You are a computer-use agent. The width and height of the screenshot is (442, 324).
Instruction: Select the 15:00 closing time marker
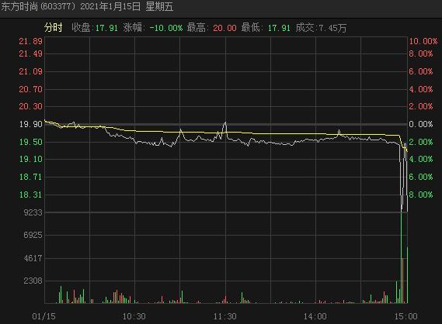click(405, 316)
